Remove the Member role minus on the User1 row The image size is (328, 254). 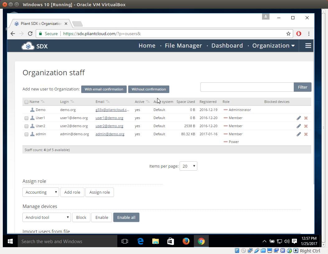pos(226,118)
